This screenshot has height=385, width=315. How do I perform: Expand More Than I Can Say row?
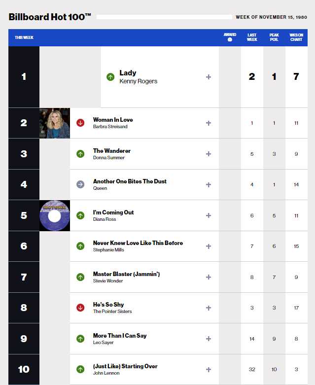click(x=209, y=339)
